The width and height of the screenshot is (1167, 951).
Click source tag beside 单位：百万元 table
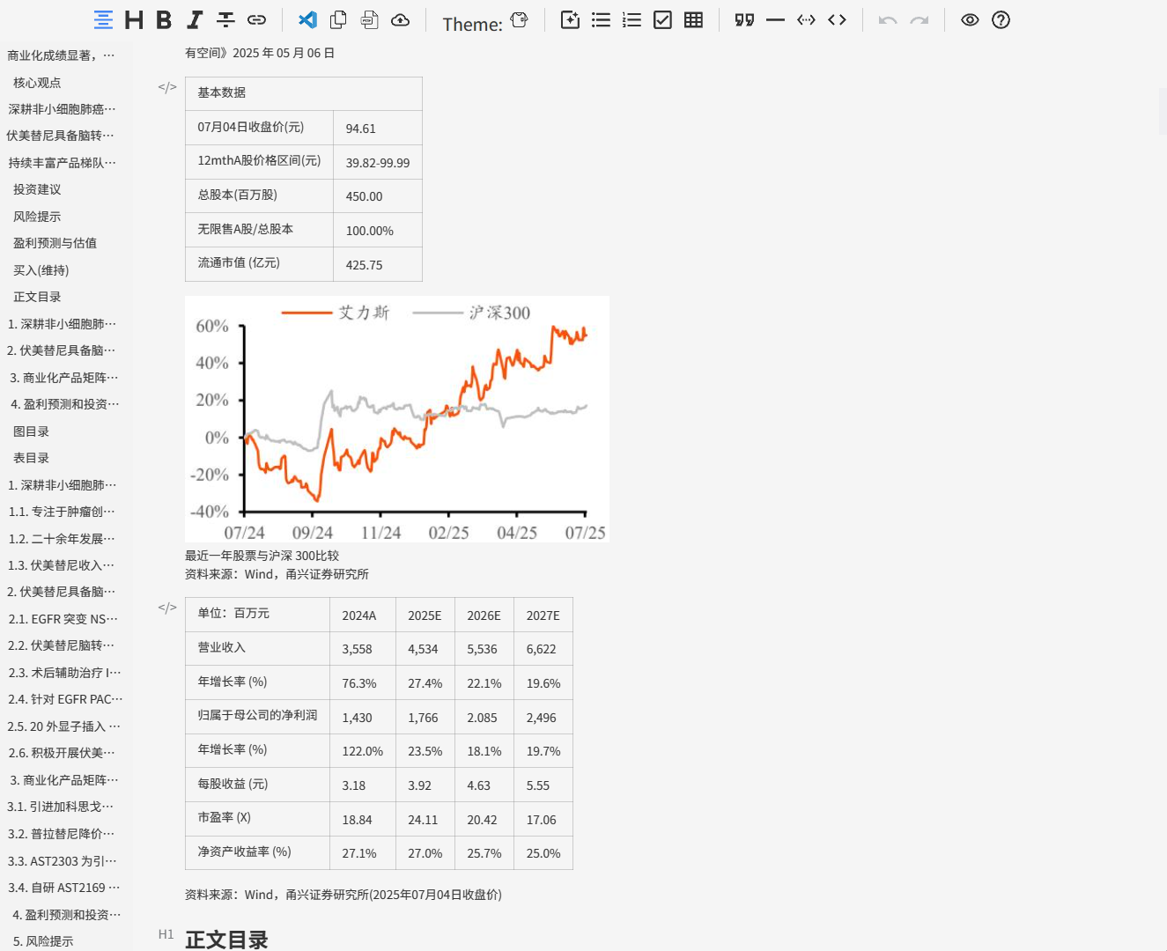pos(167,608)
